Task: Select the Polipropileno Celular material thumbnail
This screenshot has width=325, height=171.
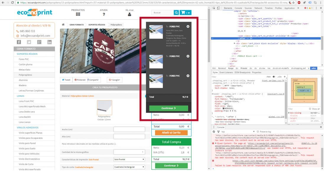Action: point(105,107)
